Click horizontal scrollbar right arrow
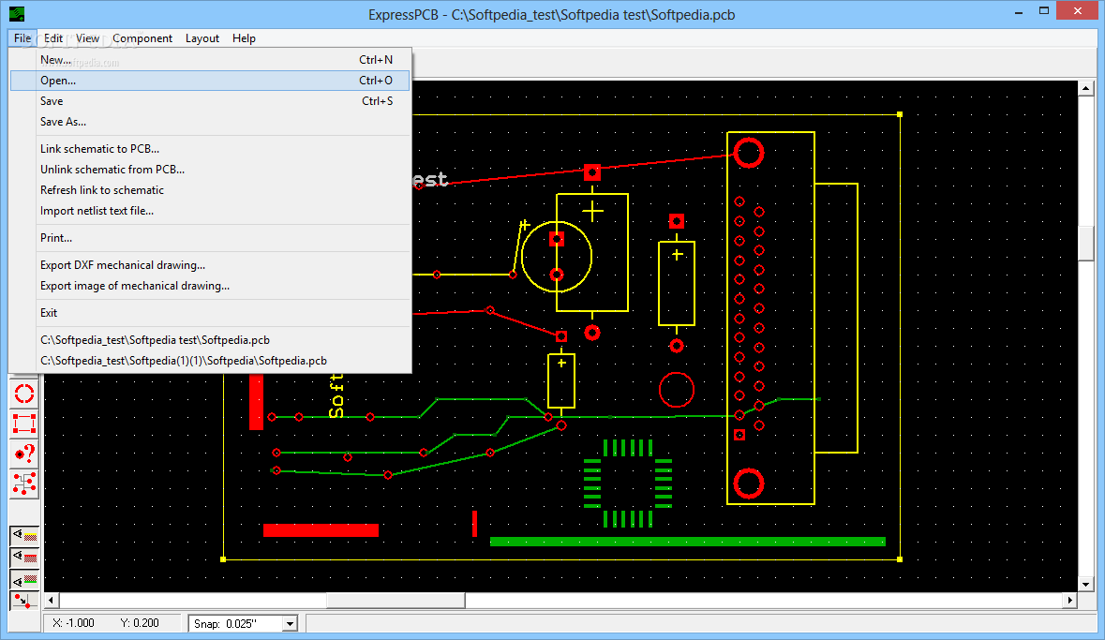 click(x=1069, y=601)
